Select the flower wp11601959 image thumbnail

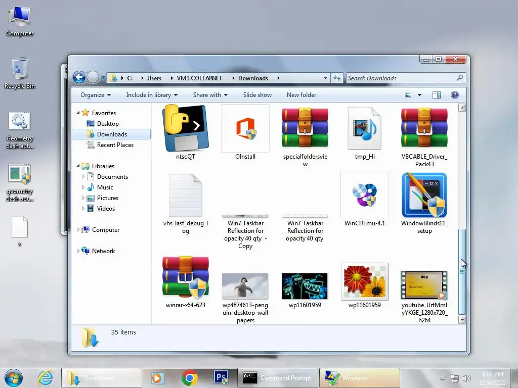pos(365,281)
